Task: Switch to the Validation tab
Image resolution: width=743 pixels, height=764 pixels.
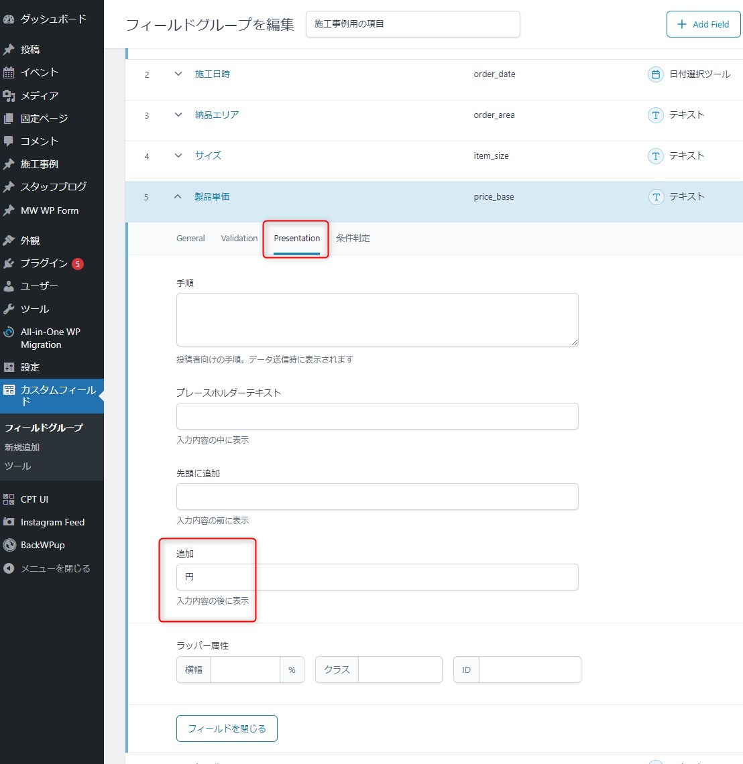Action: click(239, 238)
